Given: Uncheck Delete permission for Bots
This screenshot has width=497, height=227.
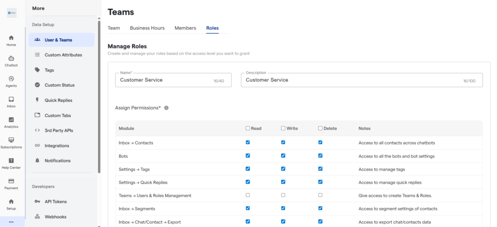Looking at the screenshot, I should click(x=320, y=156).
